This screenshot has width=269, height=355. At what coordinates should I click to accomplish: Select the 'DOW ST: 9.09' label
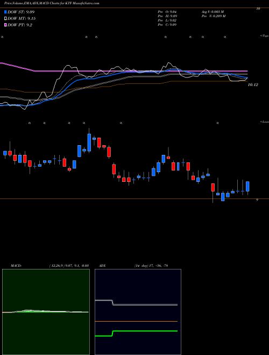[x=21, y=12]
